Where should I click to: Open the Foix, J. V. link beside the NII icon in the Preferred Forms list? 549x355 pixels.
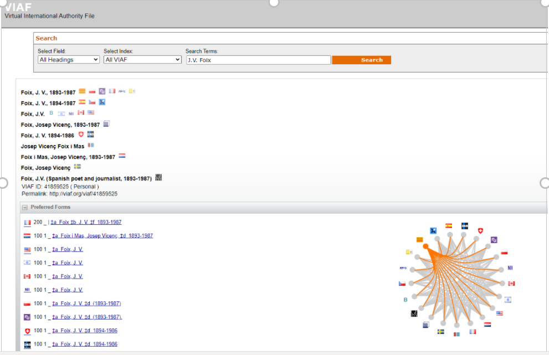pyautogui.click(x=68, y=290)
